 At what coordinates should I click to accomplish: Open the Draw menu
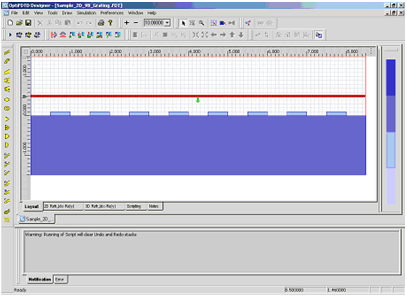tap(67, 13)
